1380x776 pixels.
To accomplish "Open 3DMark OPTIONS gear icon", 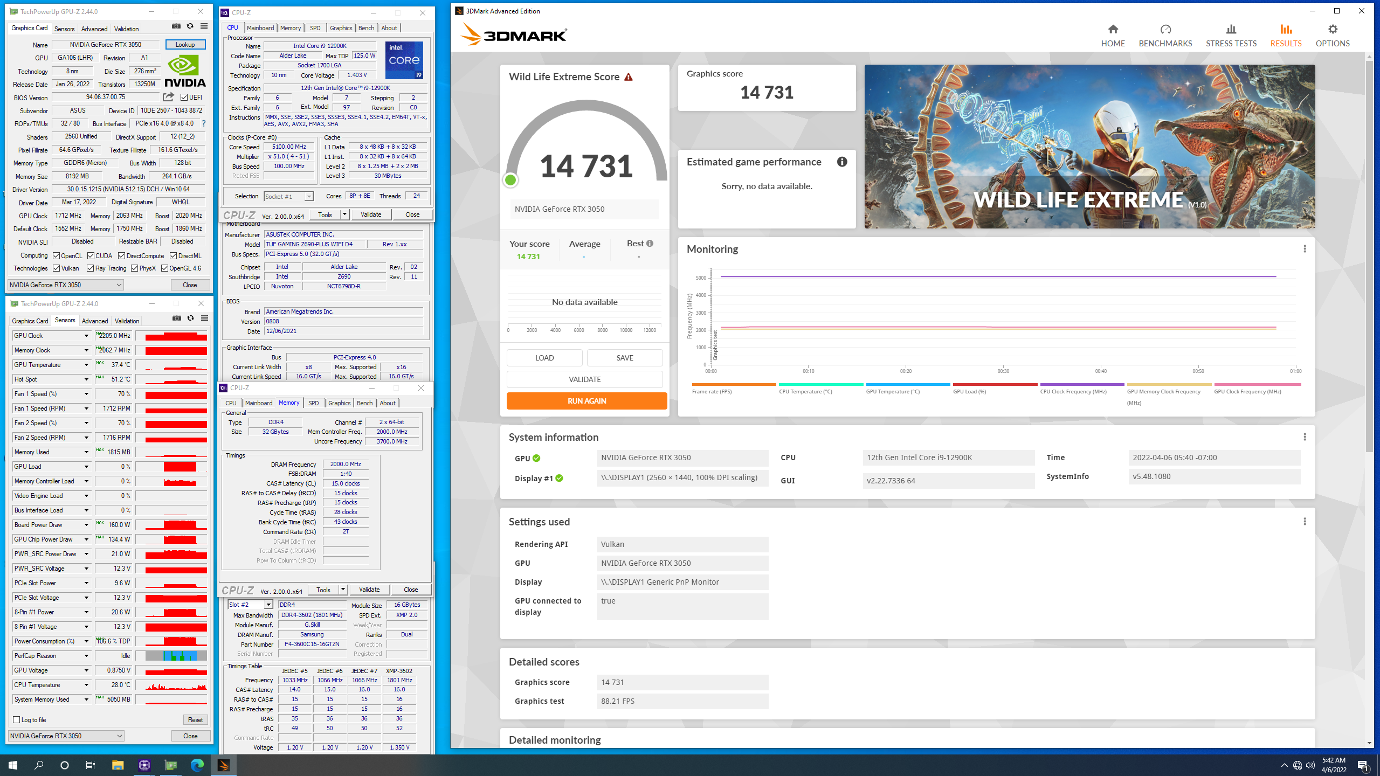I will 1333,29.
